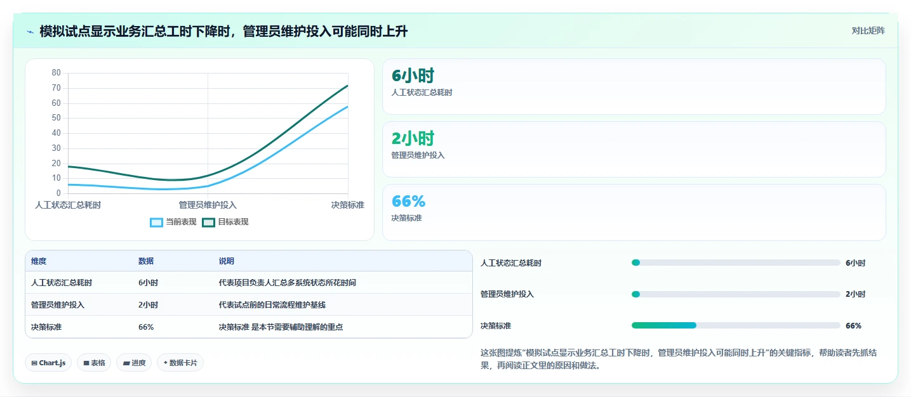Click the 目标表现 dark green legend swatch

pos(209,222)
